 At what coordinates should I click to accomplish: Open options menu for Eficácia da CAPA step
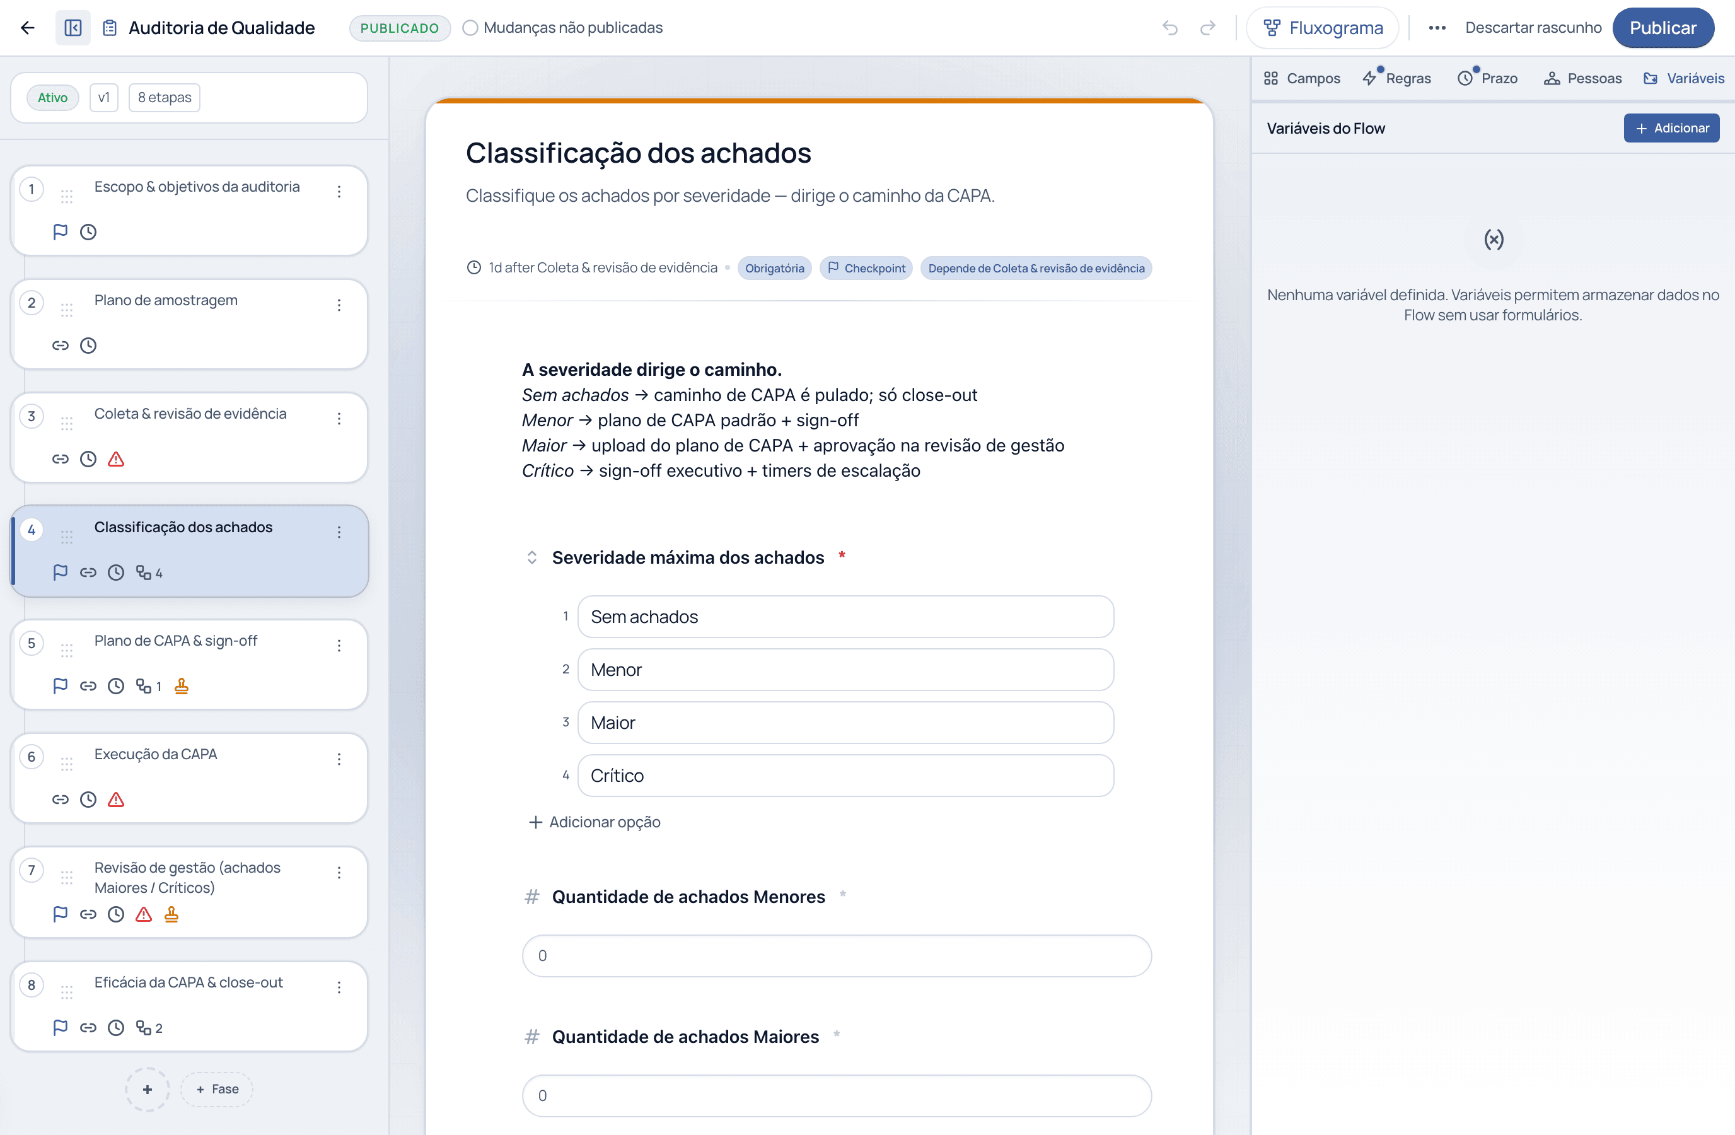point(339,987)
